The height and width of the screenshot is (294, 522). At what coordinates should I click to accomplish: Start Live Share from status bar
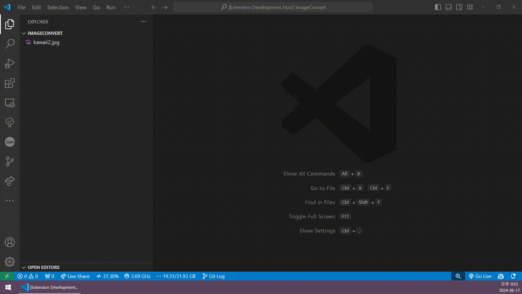click(x=75, y=276)
